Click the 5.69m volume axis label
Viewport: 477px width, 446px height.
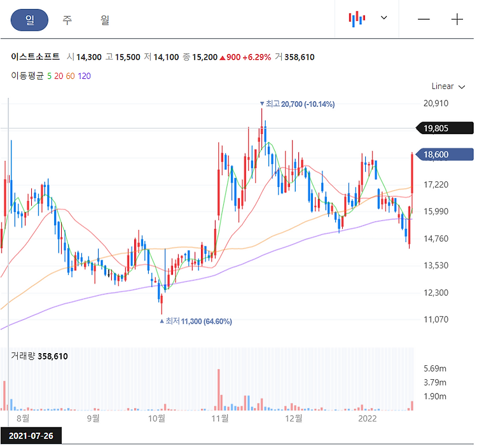[x=435, y=369]
